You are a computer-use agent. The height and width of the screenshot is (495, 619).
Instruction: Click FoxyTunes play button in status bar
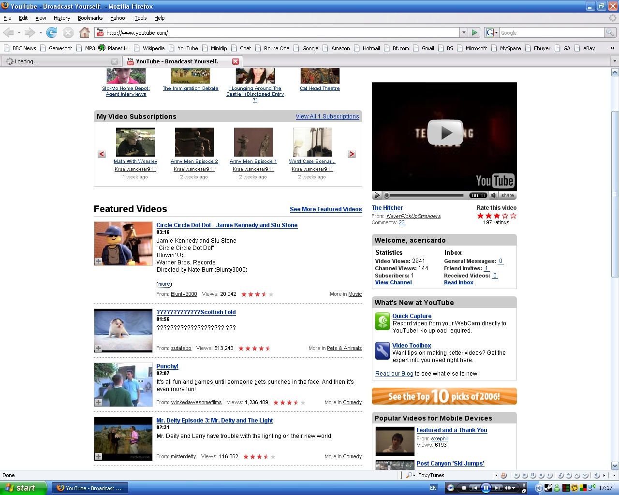[x=525, y=475]
